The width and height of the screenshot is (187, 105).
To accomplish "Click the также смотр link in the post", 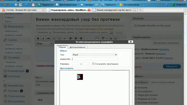I will [45, 66].
